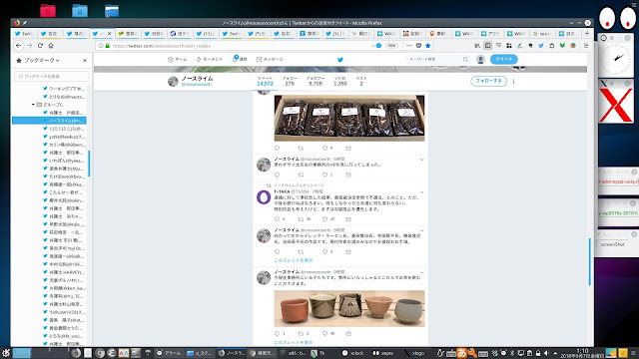Click the bookmark star in address bar
Image resolution: width=639 pixels, height=359 pixels.
(428, 46)
